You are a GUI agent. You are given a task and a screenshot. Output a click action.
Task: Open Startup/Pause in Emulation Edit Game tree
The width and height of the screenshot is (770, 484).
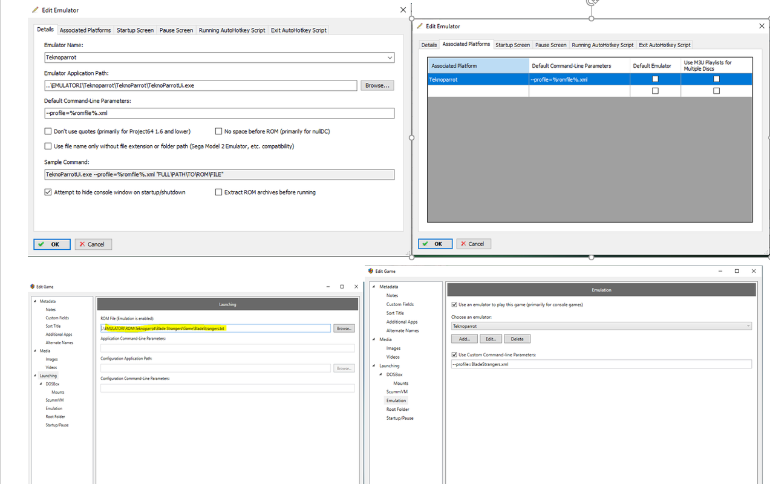(400, 418)
